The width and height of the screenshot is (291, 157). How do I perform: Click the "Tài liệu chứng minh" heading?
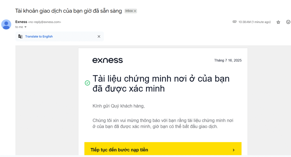[x=161, y=83]
